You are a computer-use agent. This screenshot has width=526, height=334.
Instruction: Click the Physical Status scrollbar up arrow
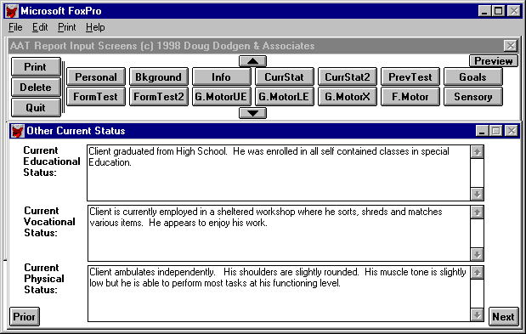(x=477, y=273)
